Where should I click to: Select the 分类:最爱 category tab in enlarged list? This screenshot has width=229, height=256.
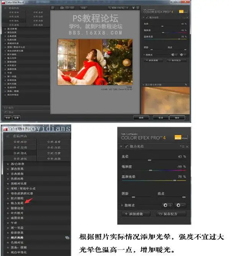(54, 142)
